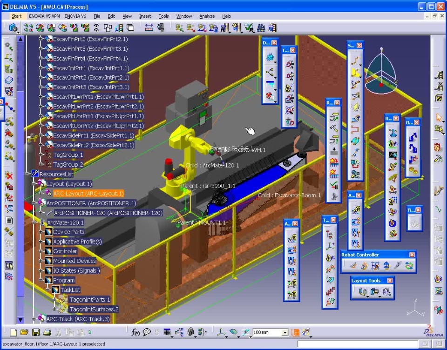Open the Analyze menu
Viewport: 447px width, 350px height.
[207, 16]
